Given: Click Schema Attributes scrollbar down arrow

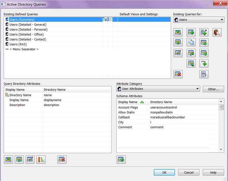Looking at the screenshot, I should (221, 149).
